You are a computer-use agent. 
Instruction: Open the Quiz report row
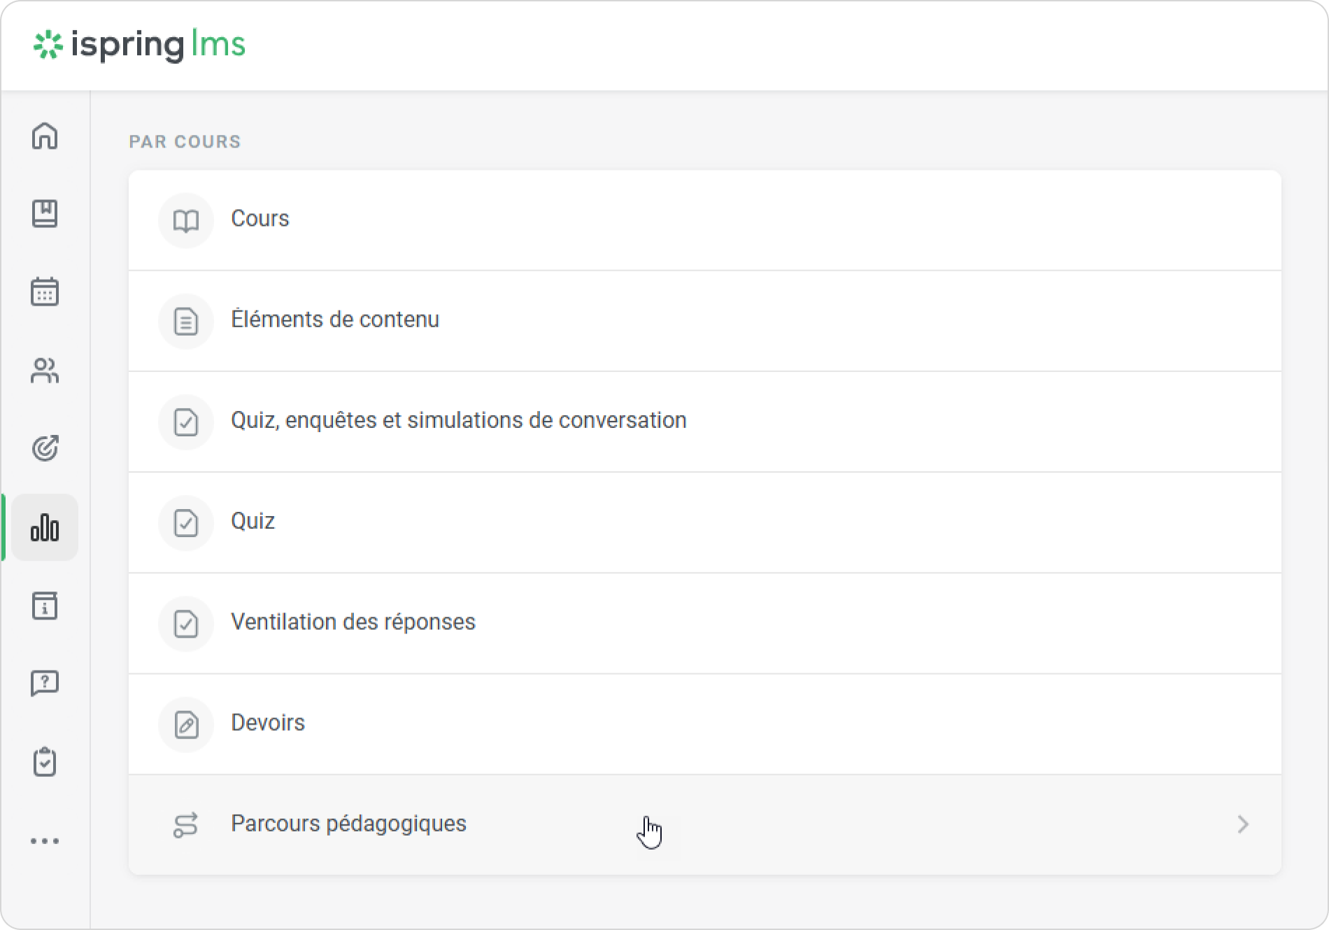pos(253,521)
